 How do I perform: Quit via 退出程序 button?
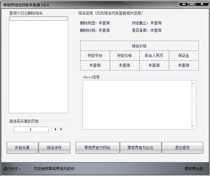182,148
